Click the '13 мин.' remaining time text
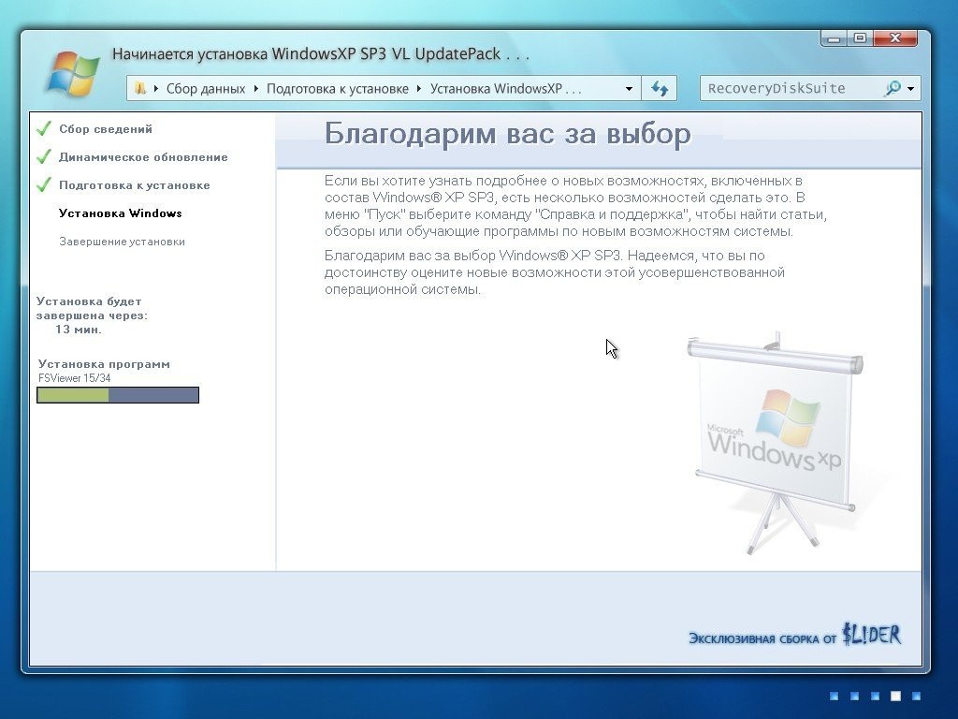The width and height of the screenshot is (958, 719). (x=79, y=330)
